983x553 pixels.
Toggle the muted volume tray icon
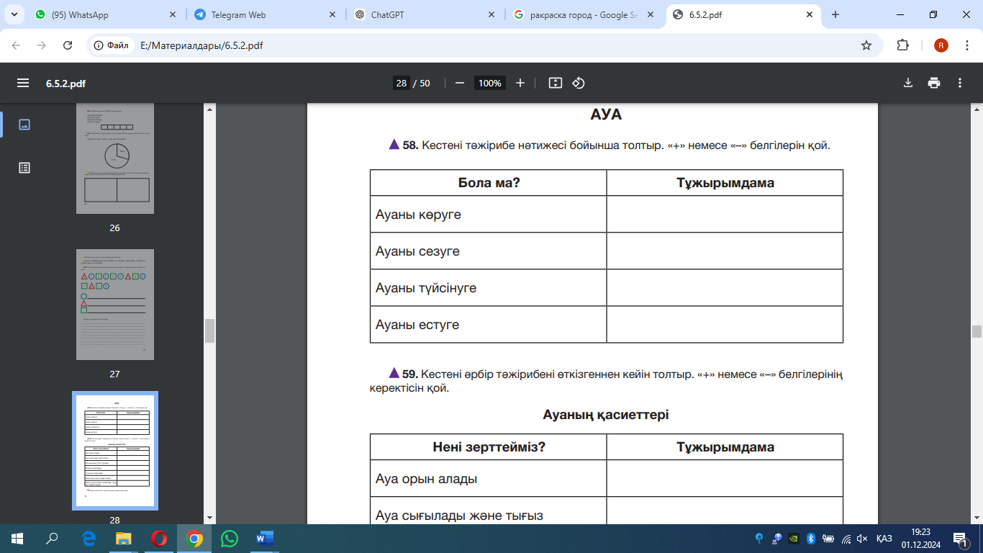[863, 539]
